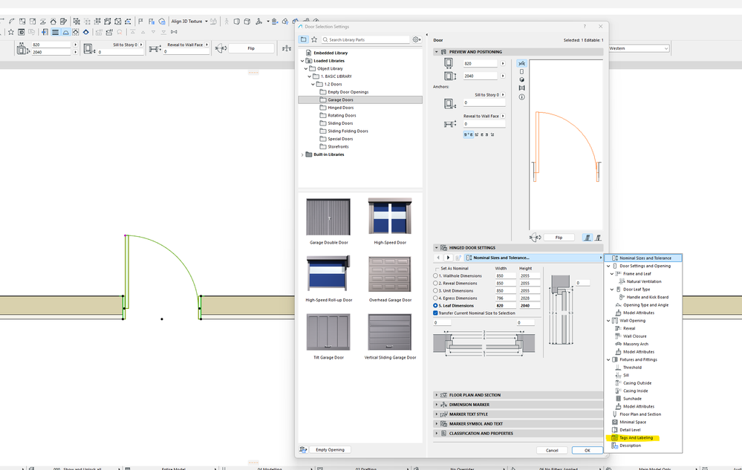The width and height of the screenshot is (742, 470).
Task: Select the Garage Double Door thumbnail
Action: (328, 217)
